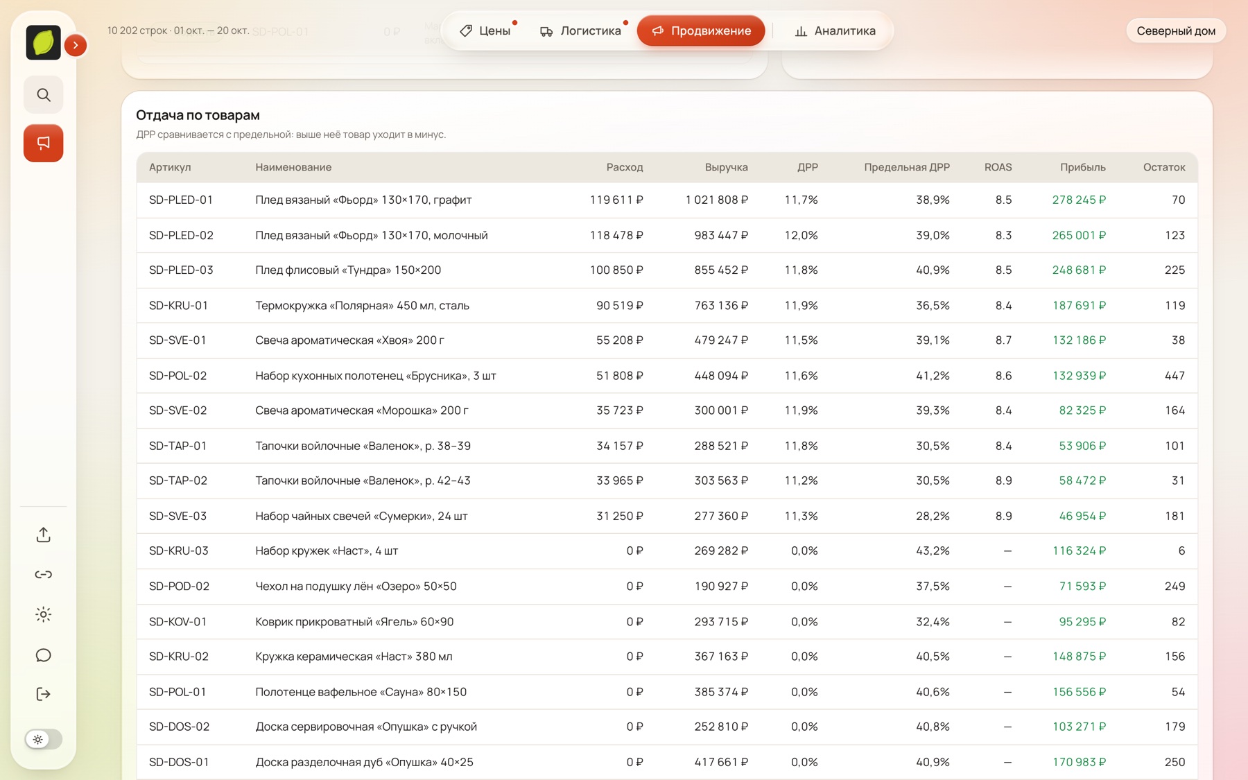1248x780 pixels.
Task: Select article SD-TAP-02 cell
Action: click(x=178, y=480)
